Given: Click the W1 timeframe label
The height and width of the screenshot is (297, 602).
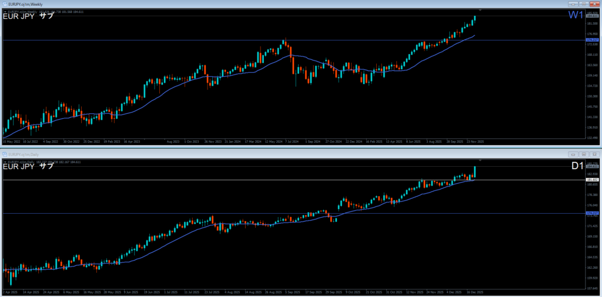Looking at the screenshot, I should (575, 16).
